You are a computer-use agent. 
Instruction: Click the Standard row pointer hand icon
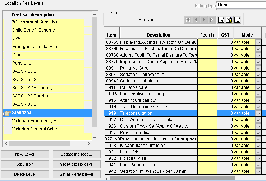click(x=7, y=113)
